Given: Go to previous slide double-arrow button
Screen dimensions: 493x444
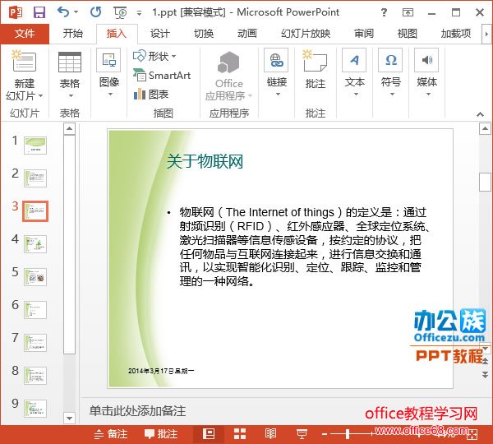Looking at the screenshot, I should (x=486, y=361).
